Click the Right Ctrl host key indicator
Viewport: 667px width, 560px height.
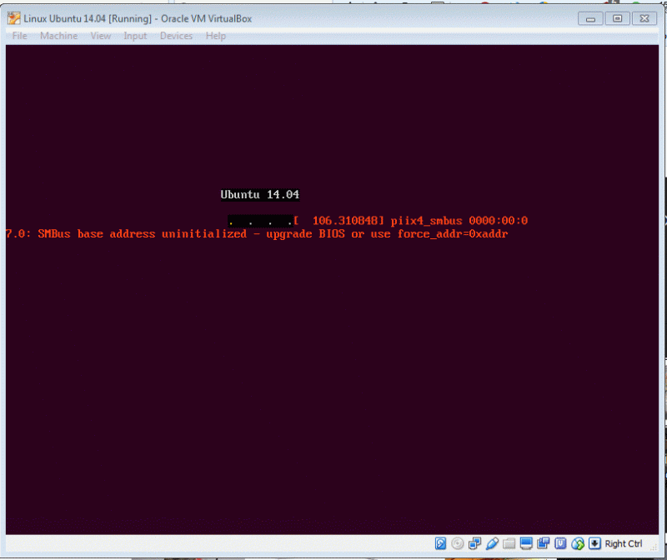[624, 543]
